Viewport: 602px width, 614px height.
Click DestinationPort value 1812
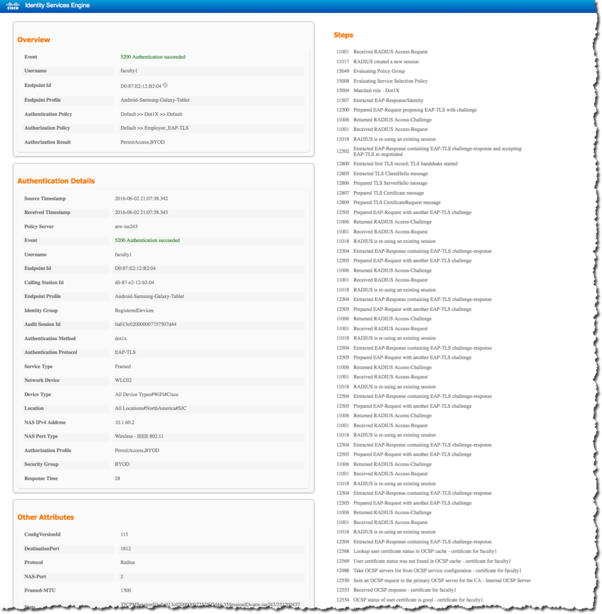pos(125,549)
